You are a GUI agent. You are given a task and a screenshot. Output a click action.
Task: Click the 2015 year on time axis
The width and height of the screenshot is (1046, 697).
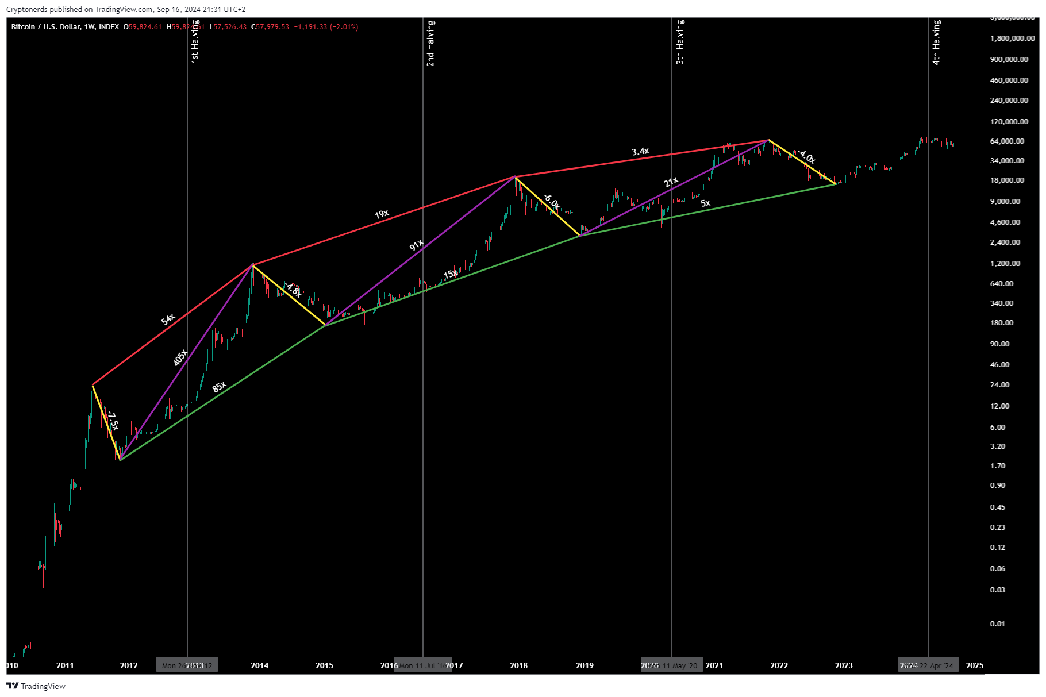(324, 666)
